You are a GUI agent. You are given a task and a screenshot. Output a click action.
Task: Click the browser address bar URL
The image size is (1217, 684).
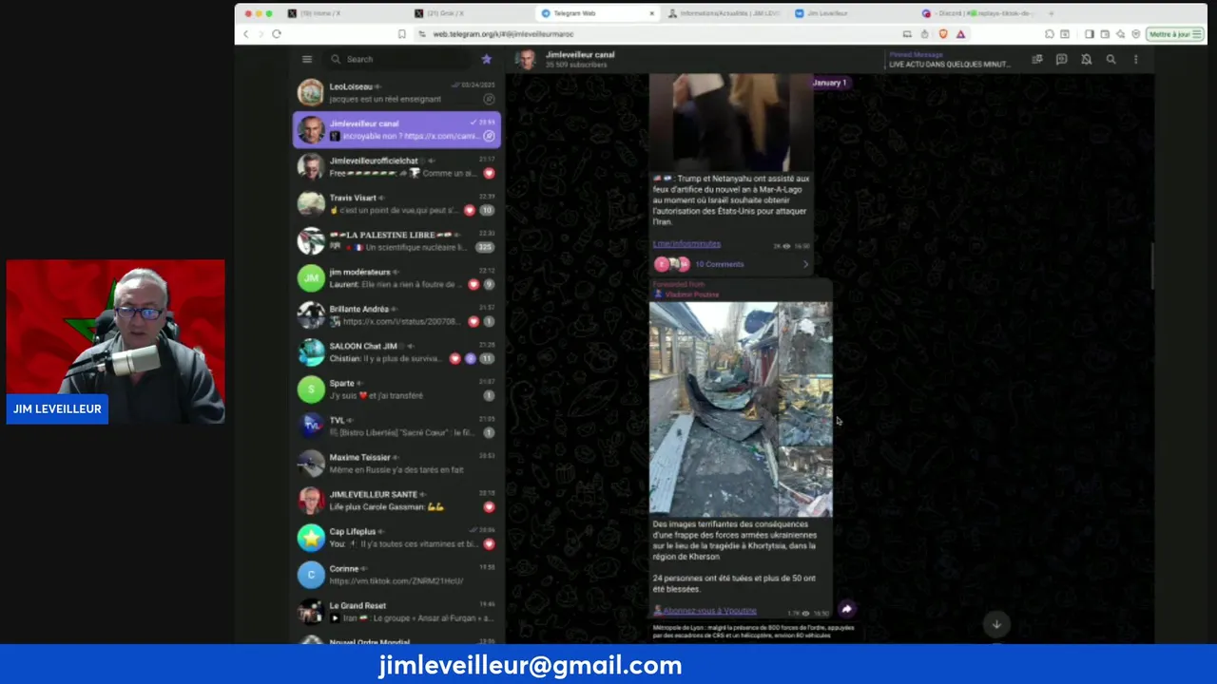(503, 34)
